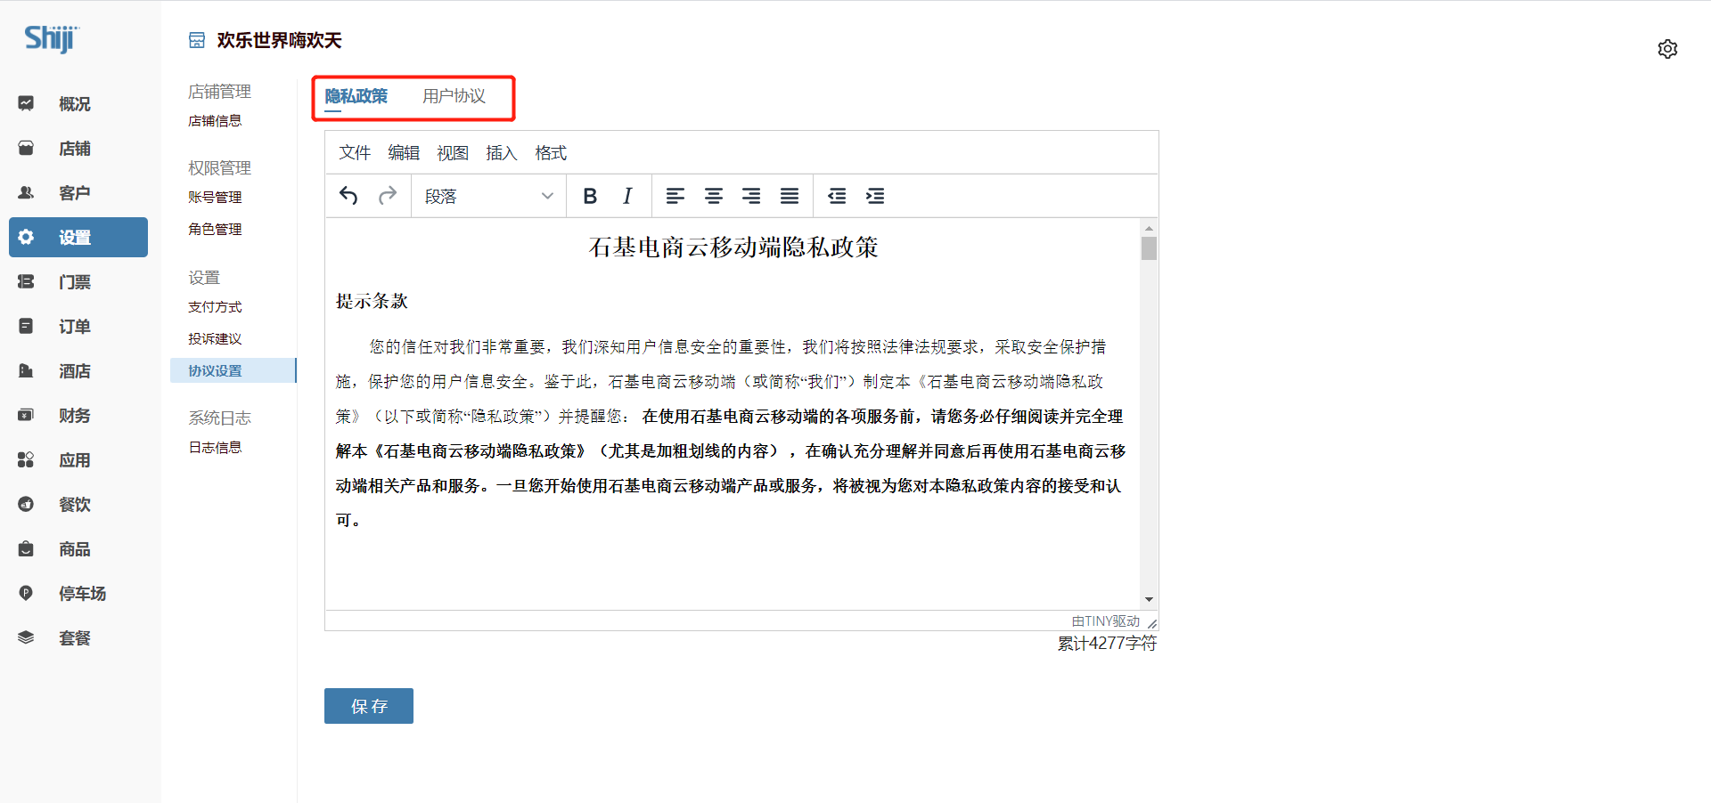Switch to the 用户协议 tab
Viewport: 1711px width, 803px height.
tap(454, 96)
